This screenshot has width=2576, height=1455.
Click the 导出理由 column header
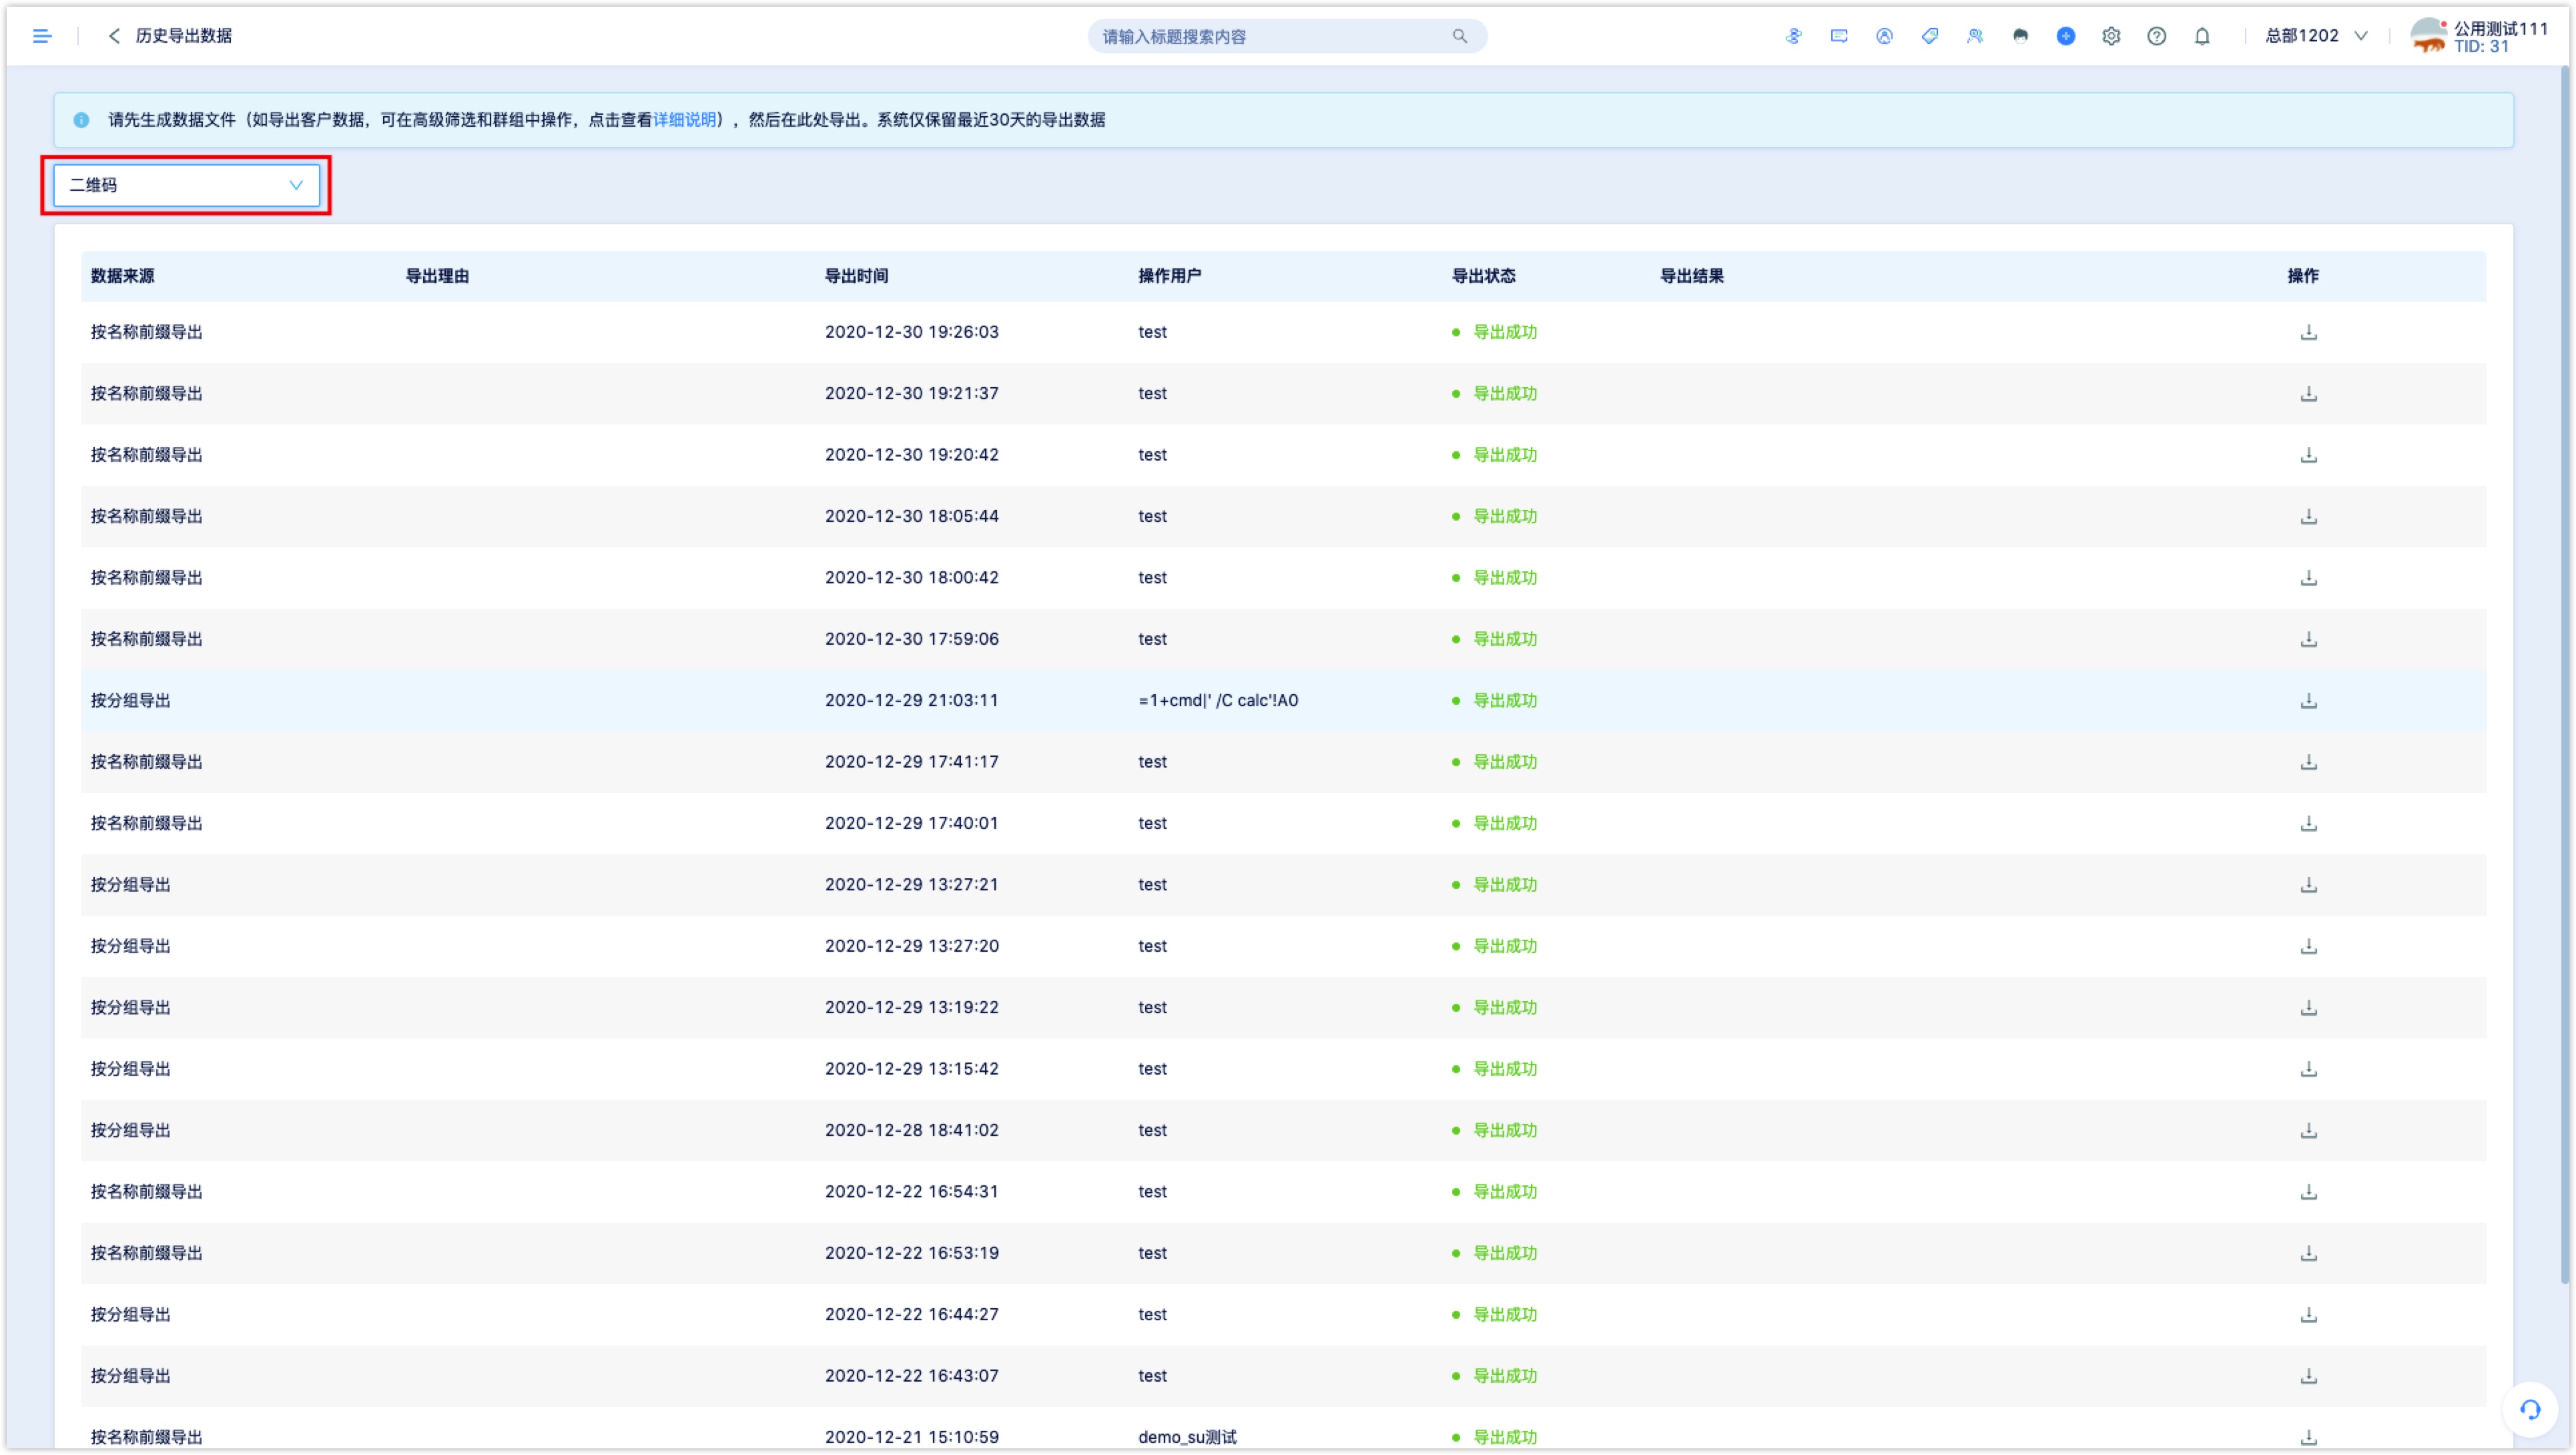coord(437,276)
